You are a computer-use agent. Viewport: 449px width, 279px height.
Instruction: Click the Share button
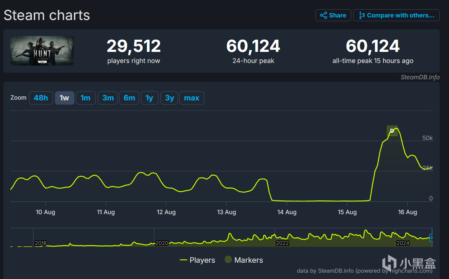click(x=333, y=15)
